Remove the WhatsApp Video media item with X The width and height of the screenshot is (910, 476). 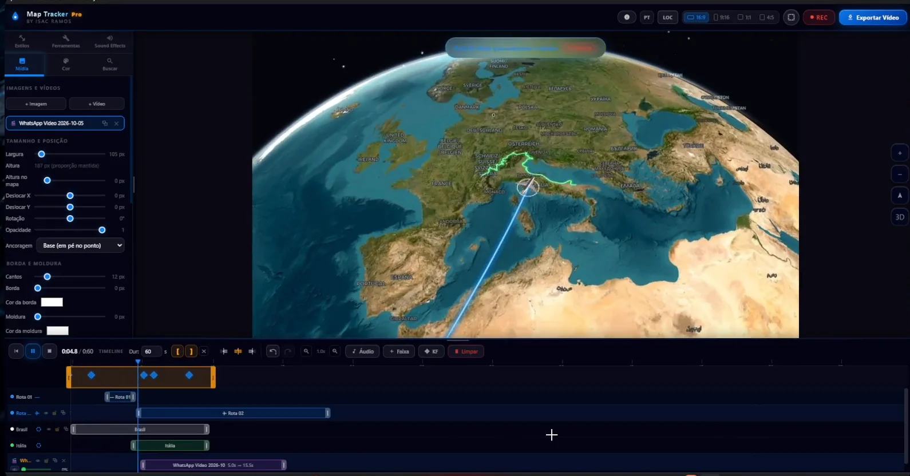[117, 124]
